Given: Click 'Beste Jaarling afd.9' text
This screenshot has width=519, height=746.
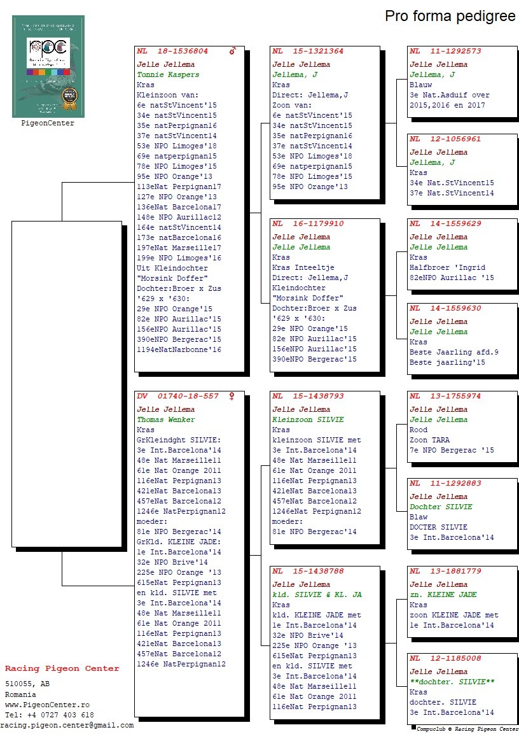Looking at the screenshot, I should [454, 353].
